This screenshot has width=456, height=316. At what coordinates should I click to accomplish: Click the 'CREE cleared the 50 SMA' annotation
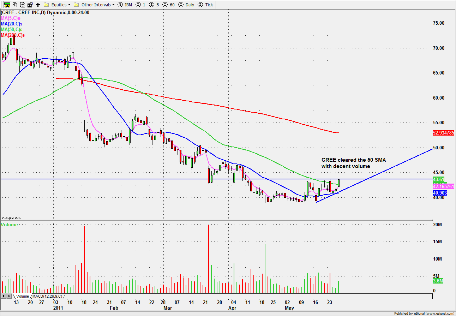point(354,163)
